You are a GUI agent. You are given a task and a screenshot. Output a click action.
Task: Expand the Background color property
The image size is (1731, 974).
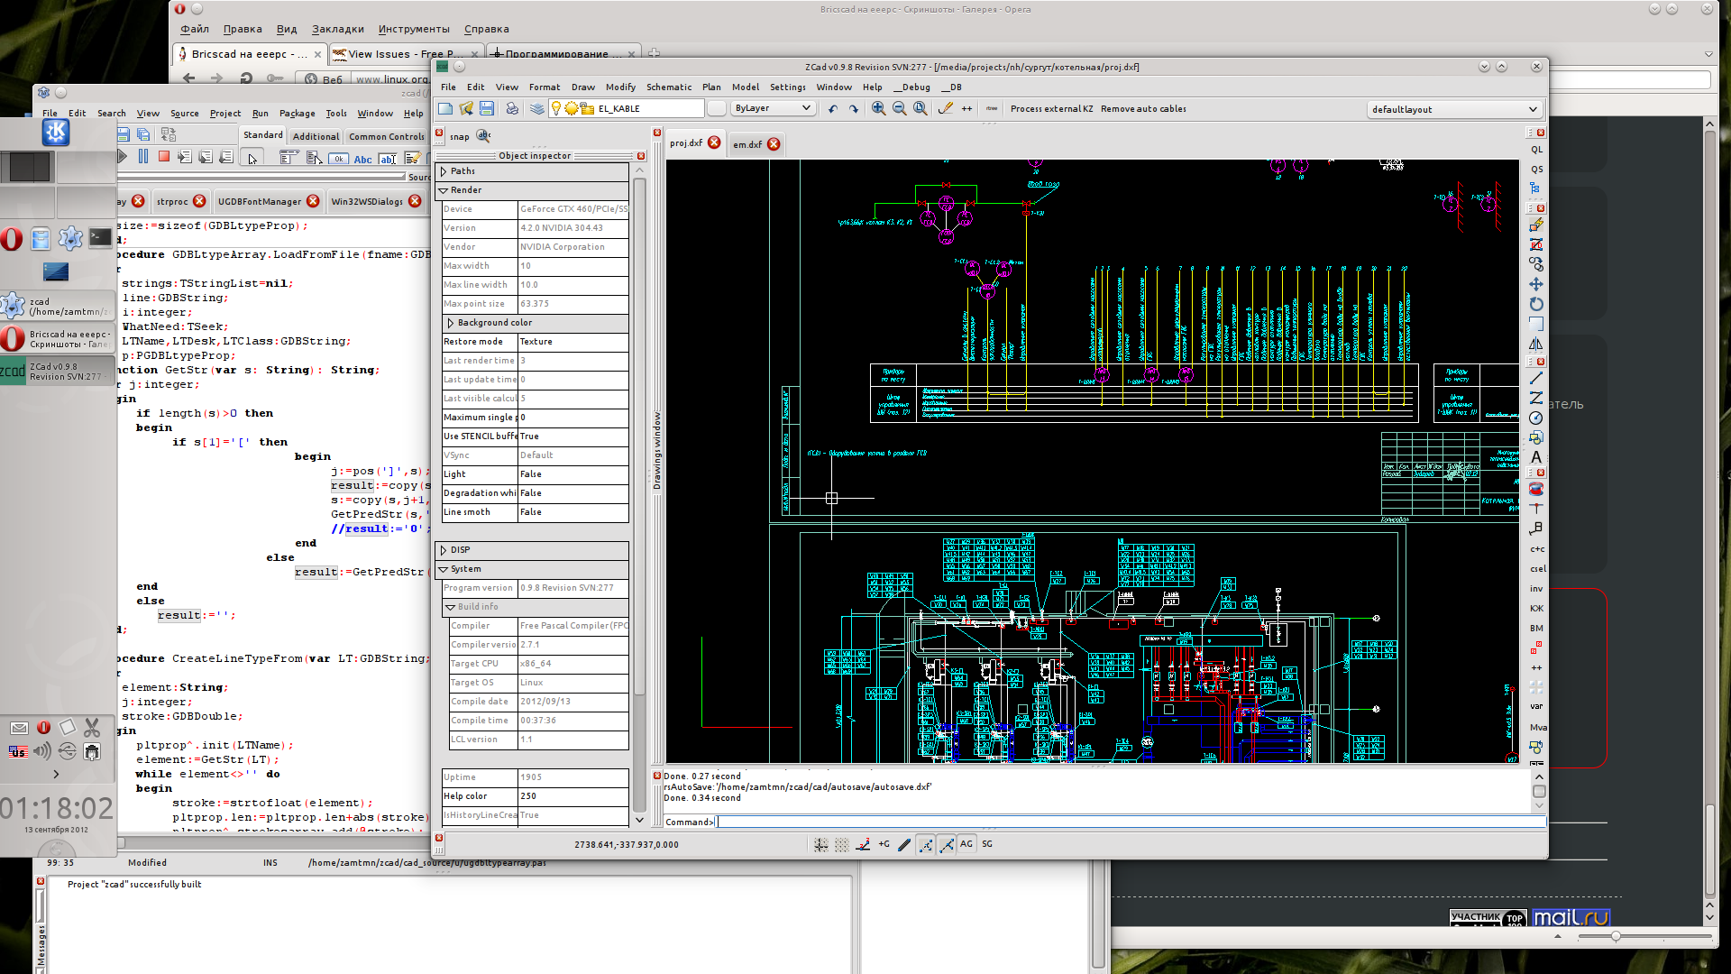[x=451, y=323]
